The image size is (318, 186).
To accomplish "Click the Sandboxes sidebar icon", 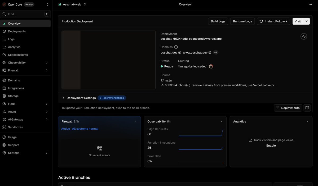I will 4,127.
